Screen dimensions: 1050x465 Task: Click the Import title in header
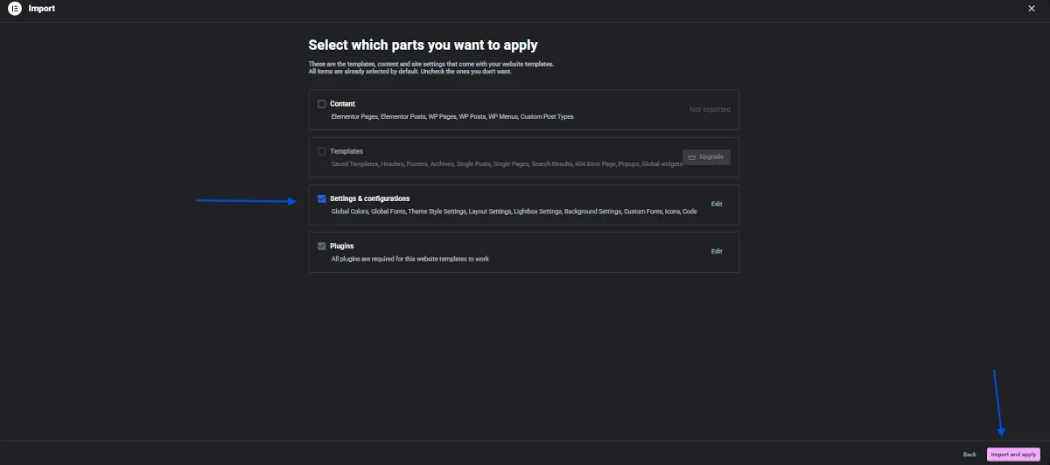coord(41,9)
